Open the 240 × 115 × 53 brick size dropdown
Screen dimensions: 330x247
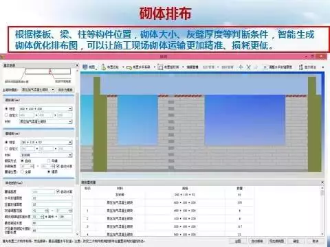46,142
